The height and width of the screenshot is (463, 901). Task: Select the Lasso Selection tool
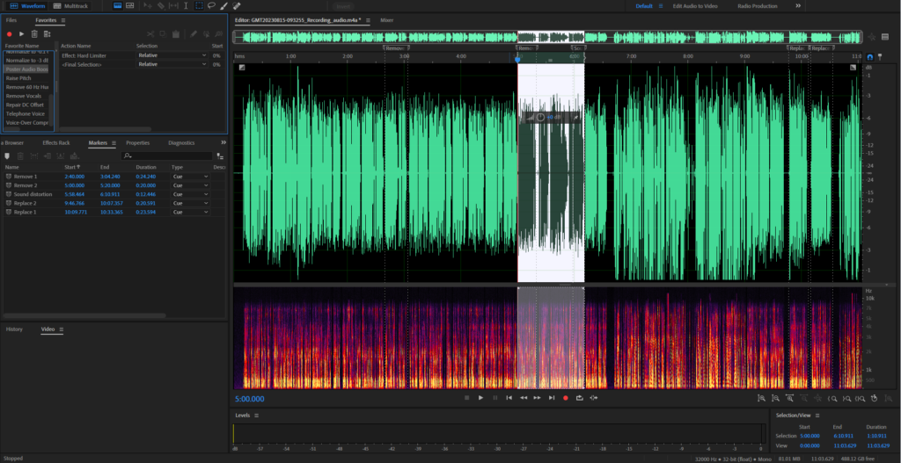point(211,6)
